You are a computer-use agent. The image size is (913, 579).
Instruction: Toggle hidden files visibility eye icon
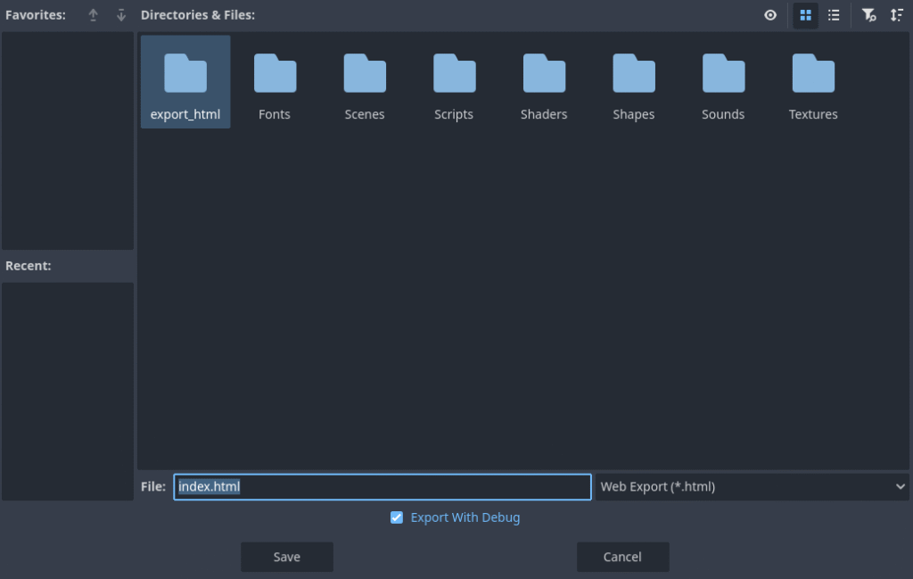pos(770,15)
